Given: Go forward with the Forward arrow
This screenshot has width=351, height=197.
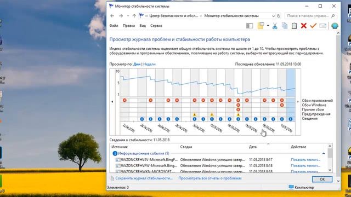Looking at the screenshot, I should pyautogui.click(x=121, y=16).
